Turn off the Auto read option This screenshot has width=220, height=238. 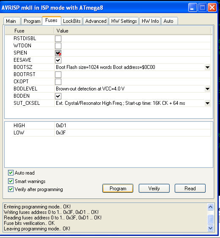pyautogui.click(x=11, y=173)
